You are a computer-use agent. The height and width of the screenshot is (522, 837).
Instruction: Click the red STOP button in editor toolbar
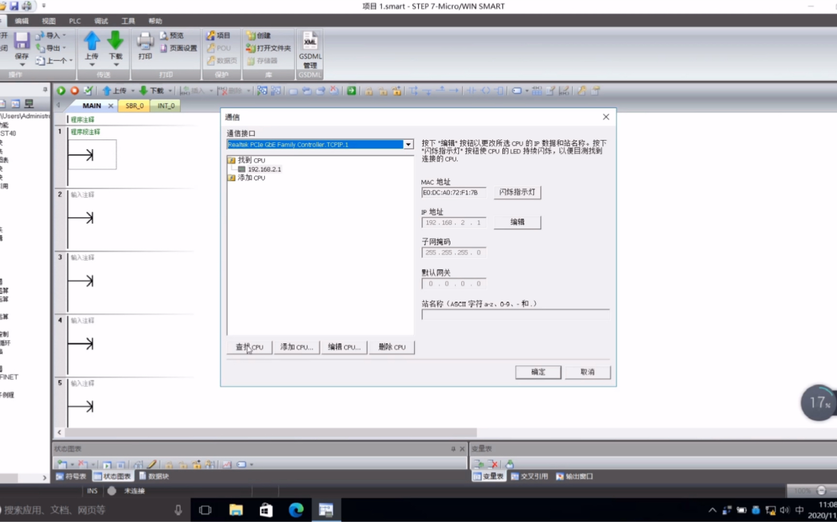click(75, 91)
